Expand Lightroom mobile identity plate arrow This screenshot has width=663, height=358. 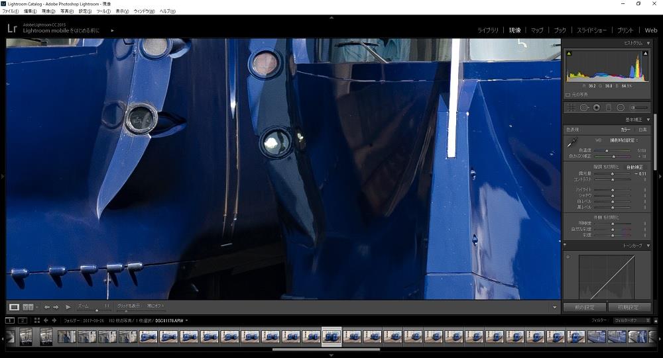pyautogui.click(x=112, y=30)
